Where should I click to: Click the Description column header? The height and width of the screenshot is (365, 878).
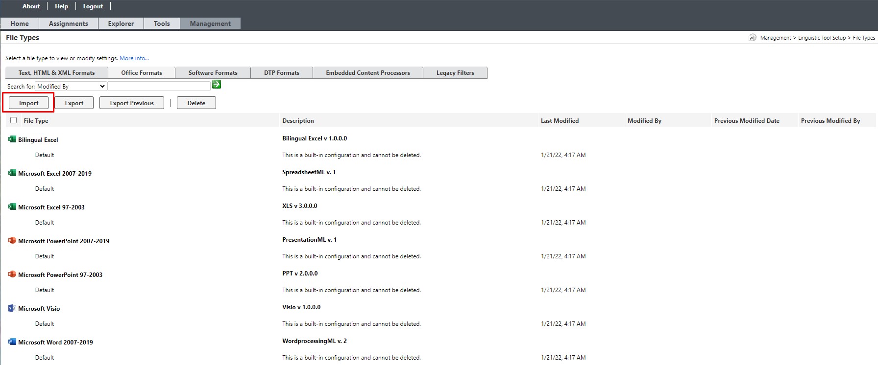298,121
